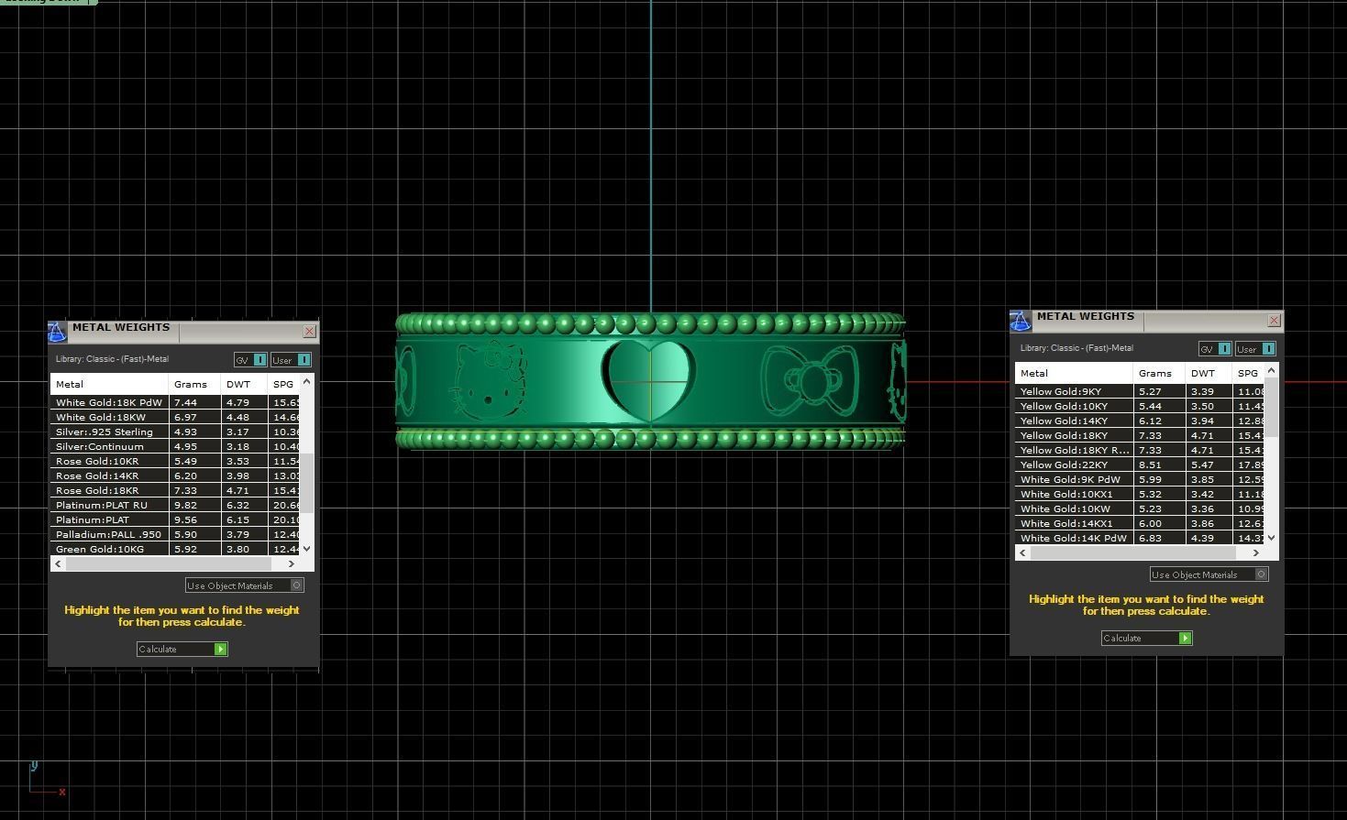Enable Use Object Materials in the Rose Gold panel
The height and width of the screenshot is (820, 1347).
tap(245, 585)
